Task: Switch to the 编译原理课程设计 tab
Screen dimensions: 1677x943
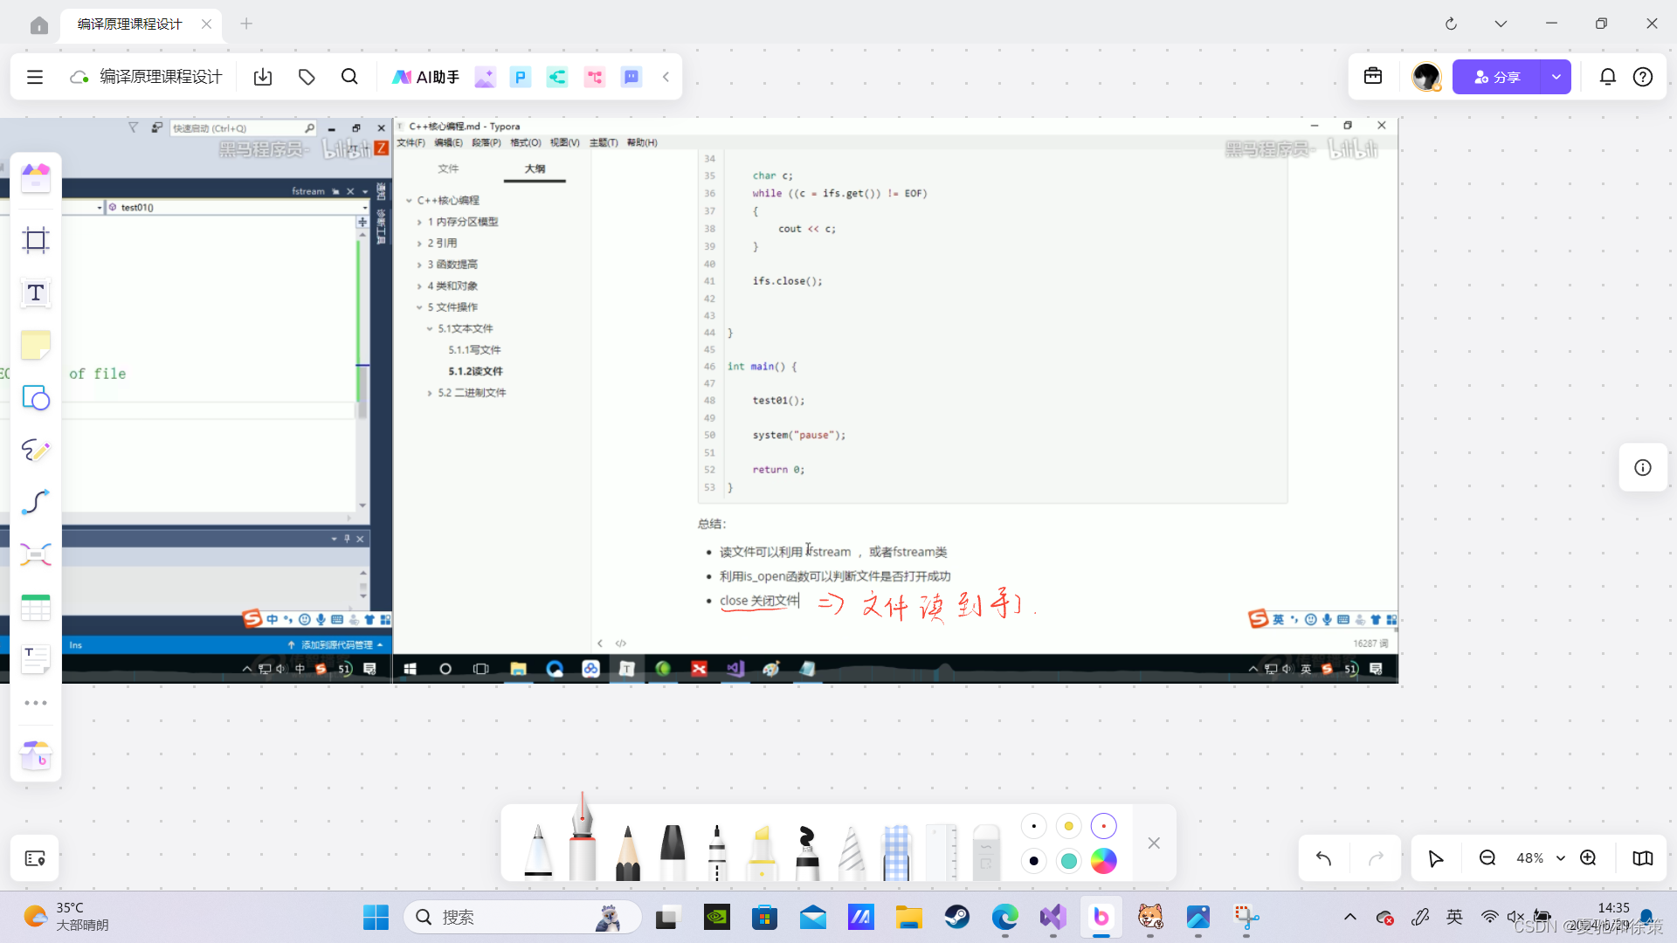Action: (131, 24)
